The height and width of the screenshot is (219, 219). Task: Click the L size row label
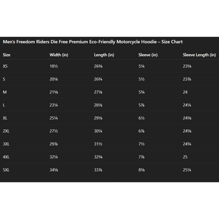[4, 105]
